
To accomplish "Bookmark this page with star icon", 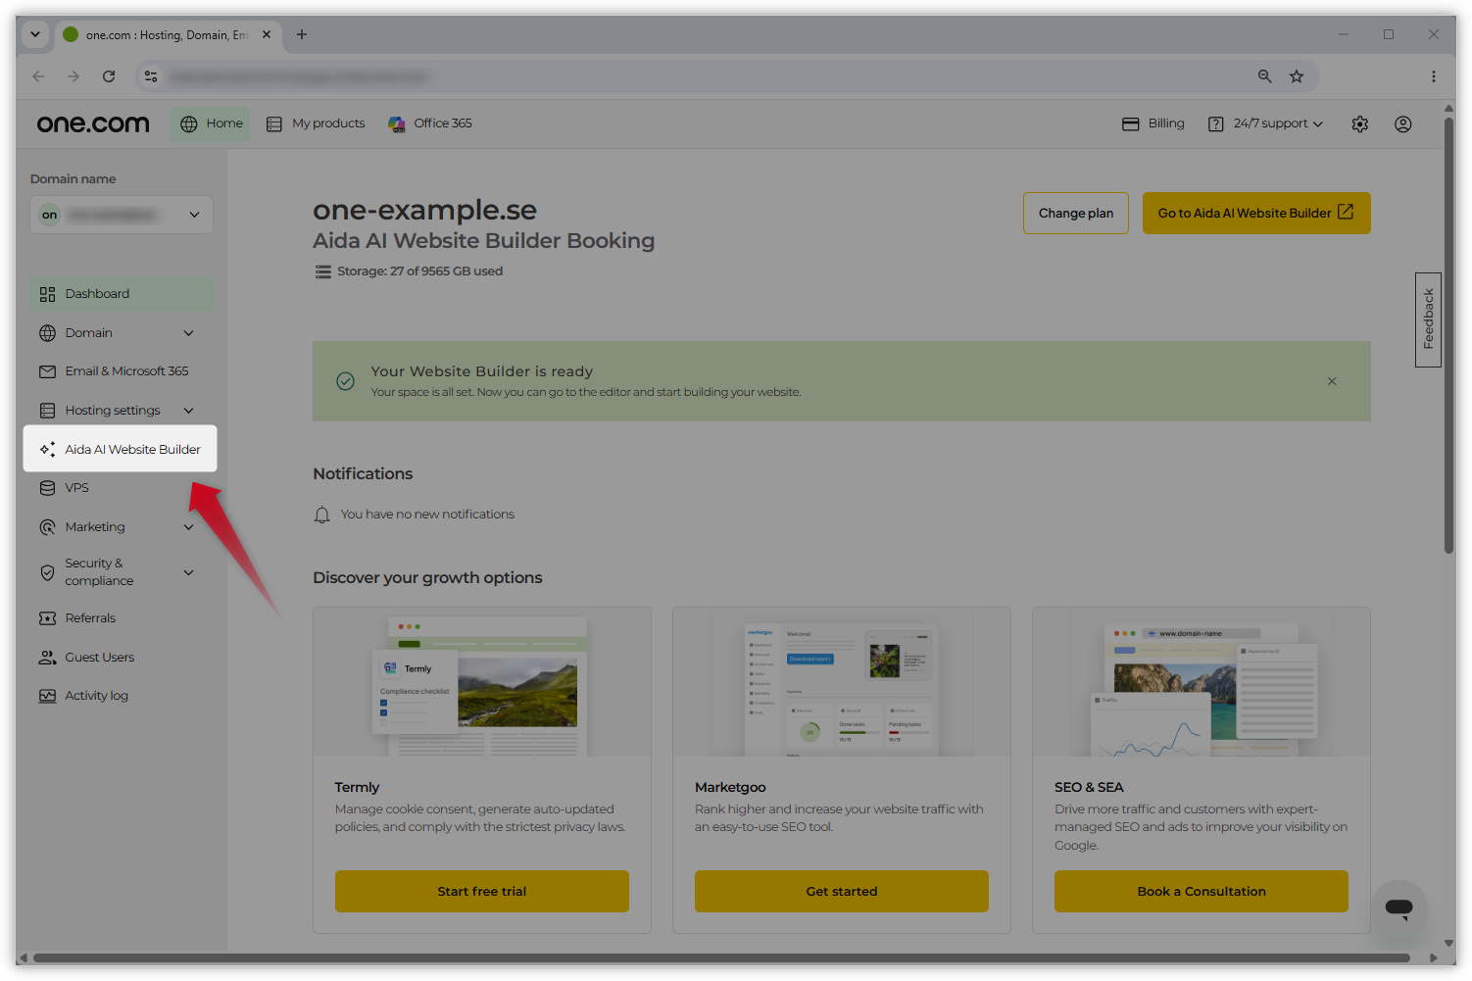I will pyautogui.click(x=1297, y=76).
